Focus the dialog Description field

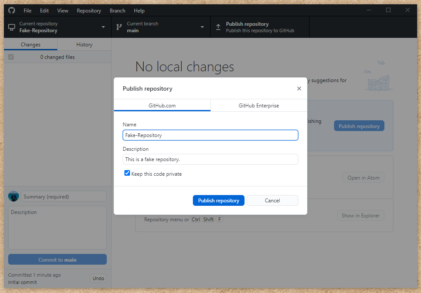point(210,159)
